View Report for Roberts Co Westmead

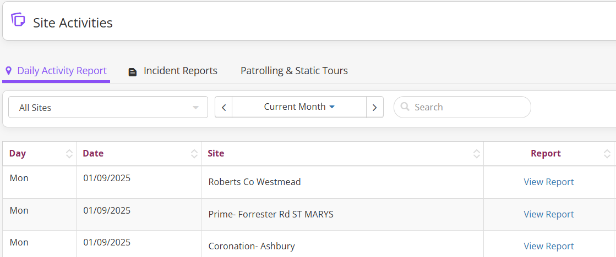click(x=548, y=182)
